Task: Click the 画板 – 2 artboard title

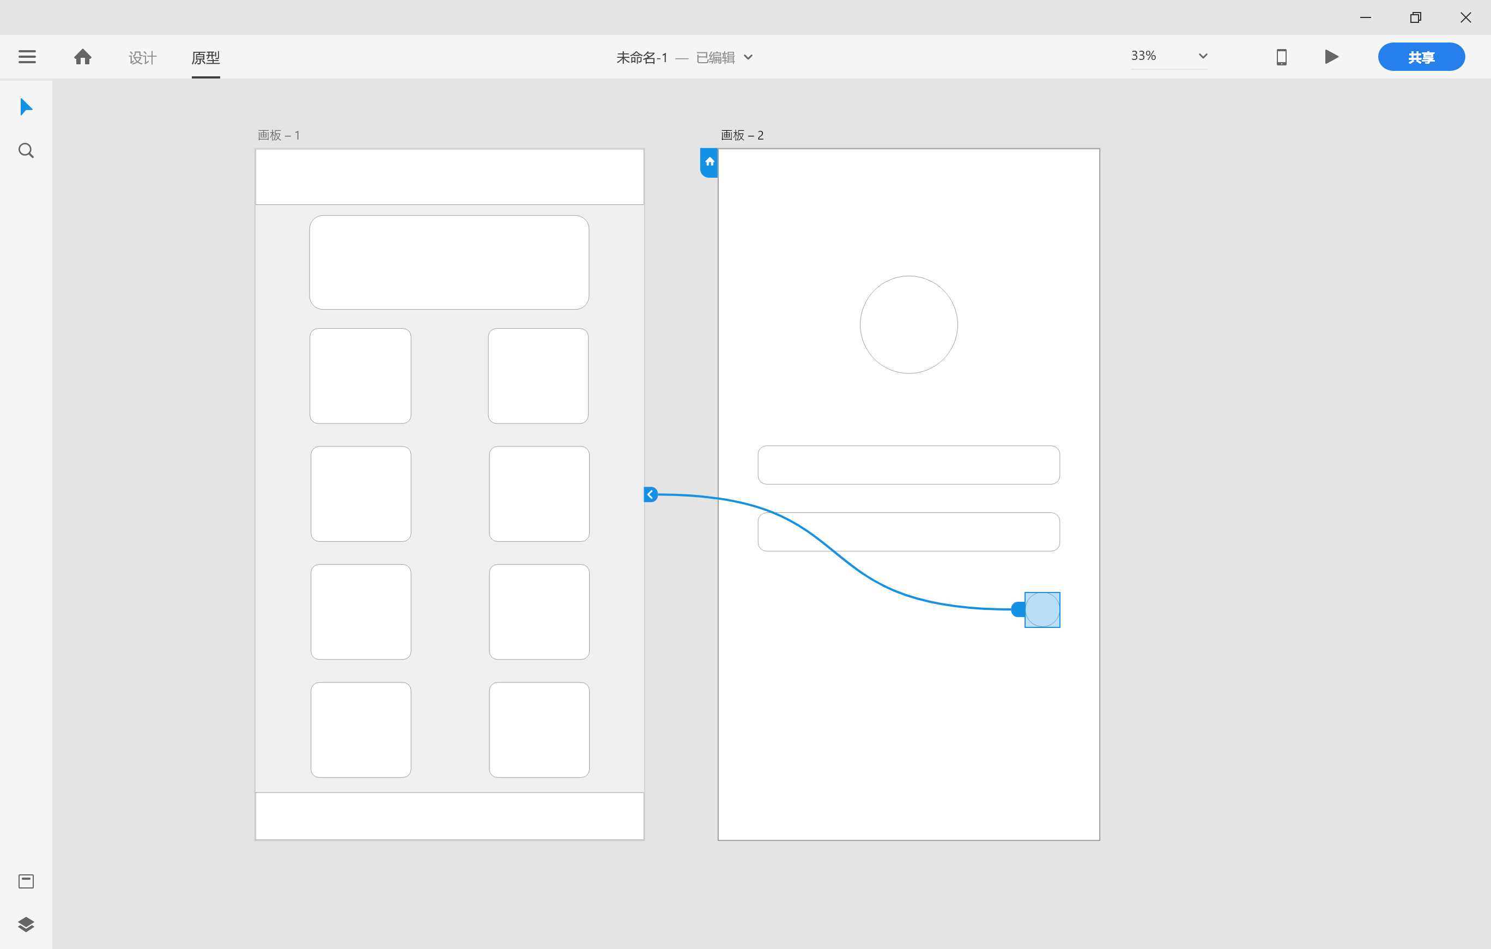Action: pos(742,135)
